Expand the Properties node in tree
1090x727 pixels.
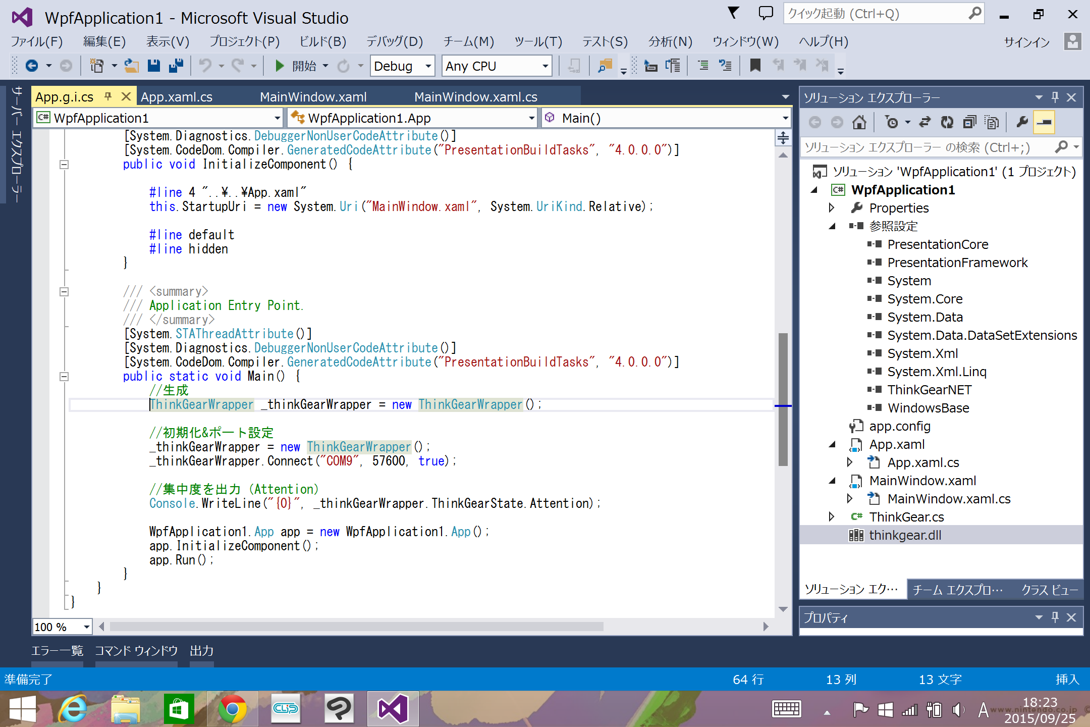point(832,207)
